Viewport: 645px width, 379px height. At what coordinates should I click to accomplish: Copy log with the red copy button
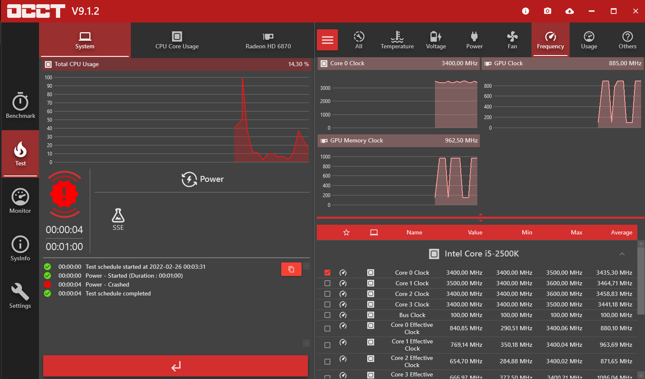[291, 269]
